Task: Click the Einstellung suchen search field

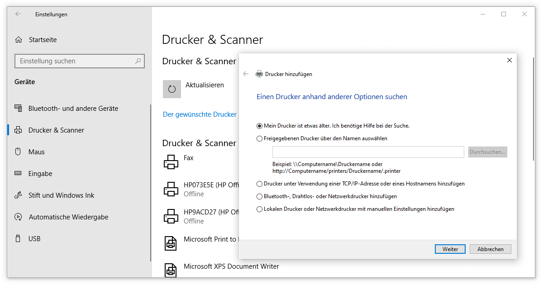Action: [x=80, y=61]
